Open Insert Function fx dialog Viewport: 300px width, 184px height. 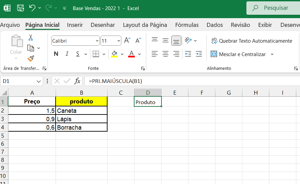coord(77,81)
